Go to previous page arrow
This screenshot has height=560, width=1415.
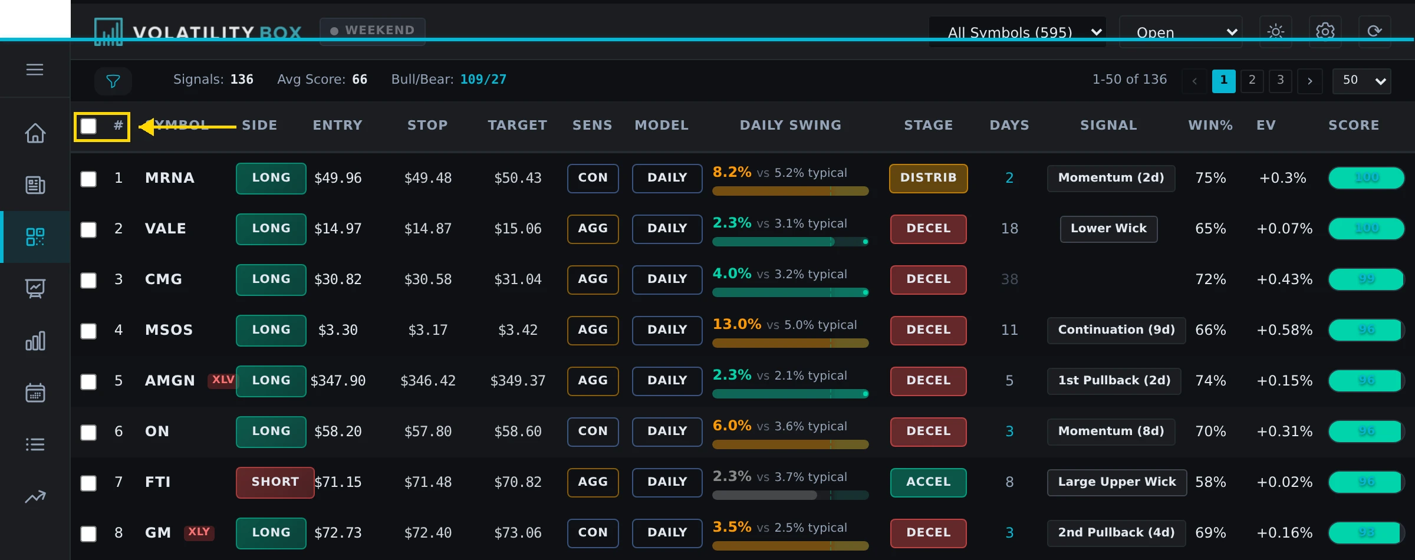[x=1195, y=81]
